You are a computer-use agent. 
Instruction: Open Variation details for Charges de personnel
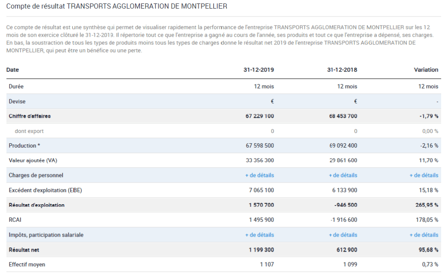[x=423, y=175]
